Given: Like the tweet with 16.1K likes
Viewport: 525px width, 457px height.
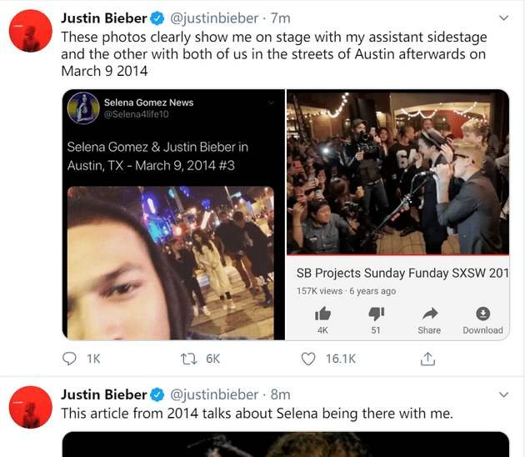Looking at the screenshot, I should pos(309,359).
